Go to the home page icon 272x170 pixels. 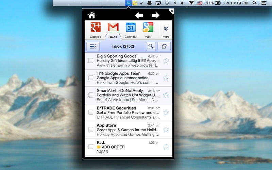tap(92, 15)
